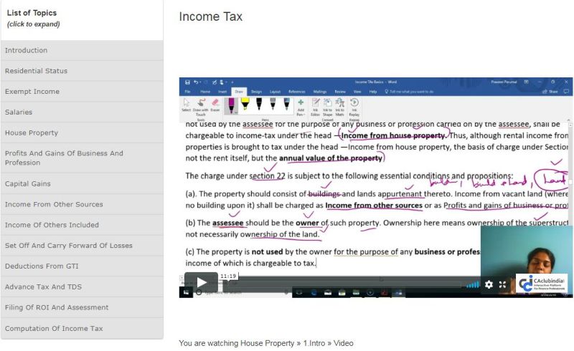Adjust the video volume bars
Screen dimensions: 574x351
pos(472,284)
